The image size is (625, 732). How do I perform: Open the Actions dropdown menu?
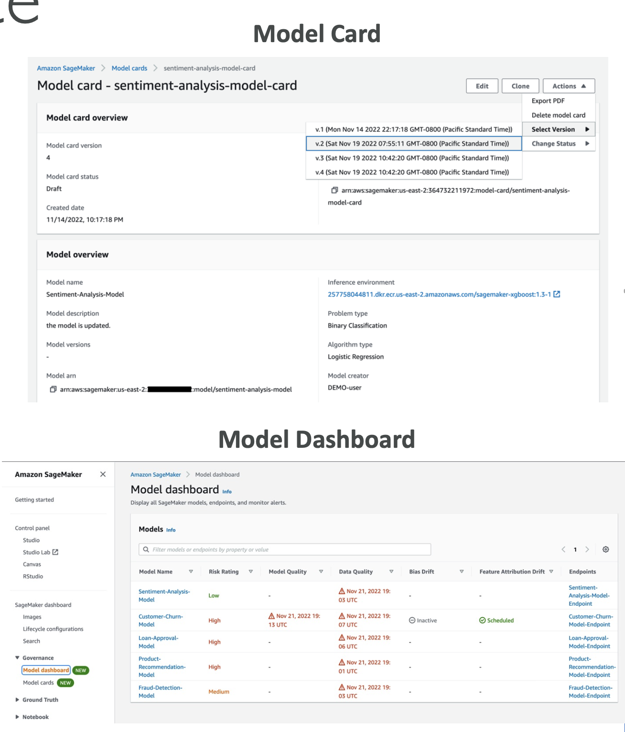click(569, 86)
